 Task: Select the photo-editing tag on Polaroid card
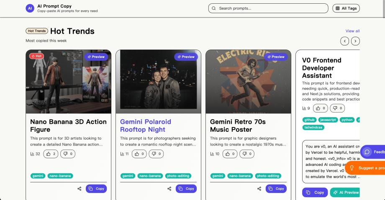pyautogui.click(x=178, y=176)
